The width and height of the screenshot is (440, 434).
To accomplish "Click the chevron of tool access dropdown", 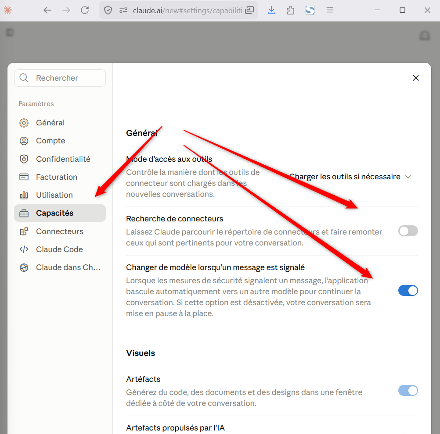I will point(408,177).
